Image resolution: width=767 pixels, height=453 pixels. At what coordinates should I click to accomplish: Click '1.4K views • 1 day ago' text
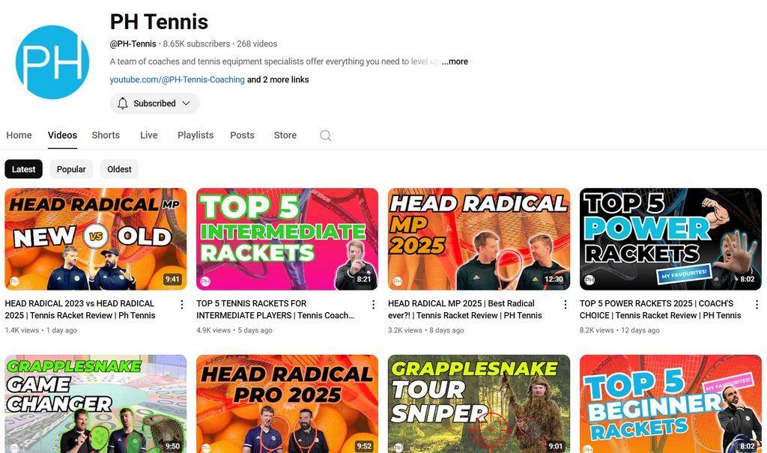pyautogui.click(x=41, y=330)
